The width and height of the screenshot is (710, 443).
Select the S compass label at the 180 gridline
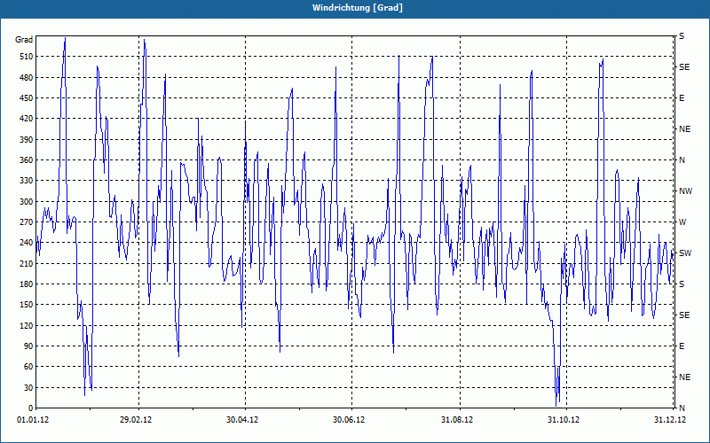click(x=682, y=284)
